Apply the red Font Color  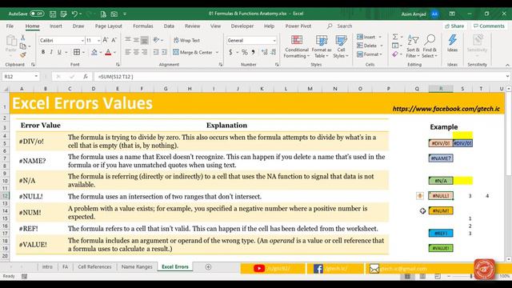click(x=108, y=52)
